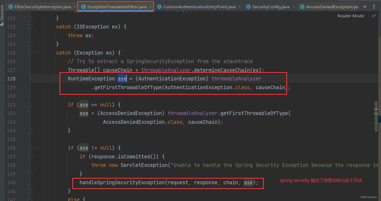The height and width of the screenshot is (201, 381).
Task: Click line number 128 in the gutter
Action: tap(11, 79)
